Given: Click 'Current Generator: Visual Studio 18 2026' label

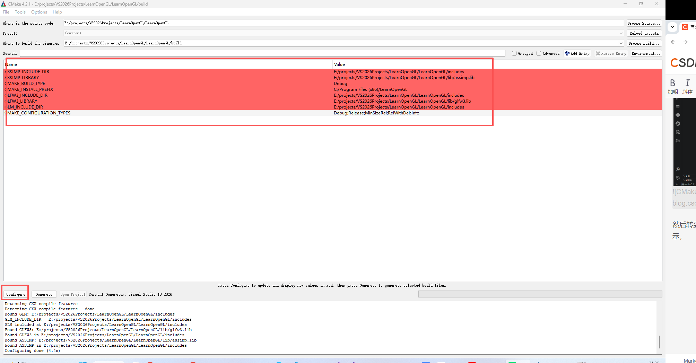Looking at the screenshot, I should (130, 294).
